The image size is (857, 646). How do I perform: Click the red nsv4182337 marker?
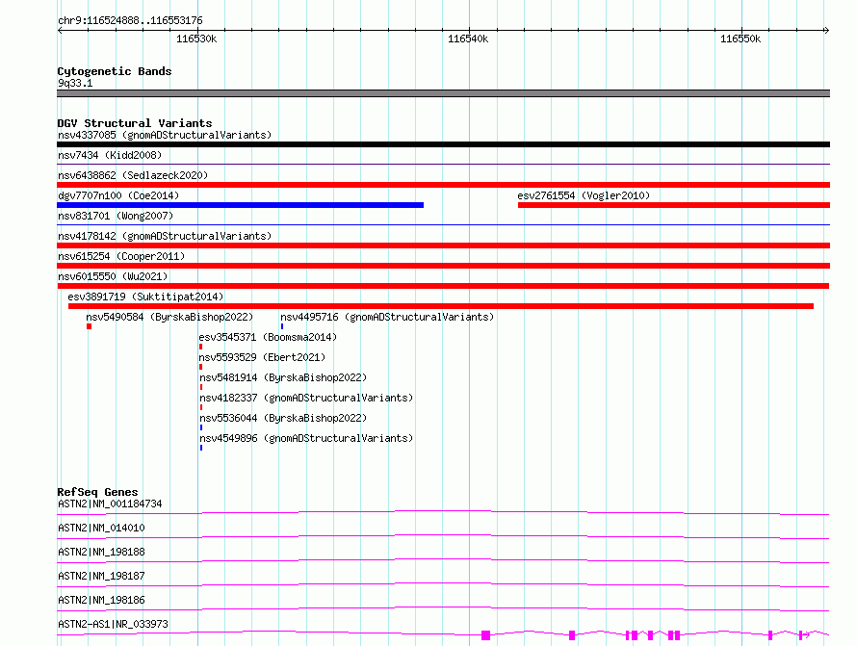[201, 407]
